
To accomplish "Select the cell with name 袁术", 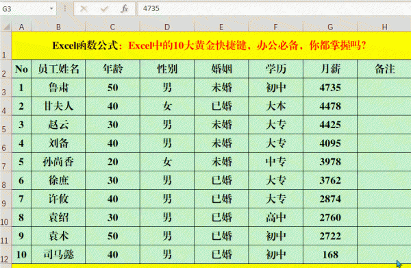I will coord(58,236).
